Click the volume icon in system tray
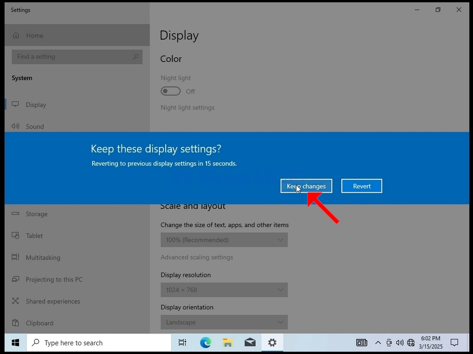Viewport: 473px width, 354px height. click(400, 342)
